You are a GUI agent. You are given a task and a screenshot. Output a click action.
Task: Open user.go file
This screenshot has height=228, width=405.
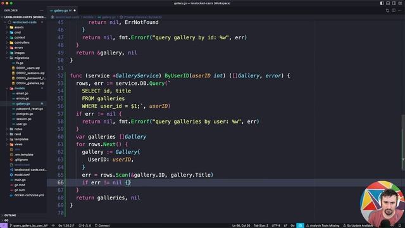22,124
